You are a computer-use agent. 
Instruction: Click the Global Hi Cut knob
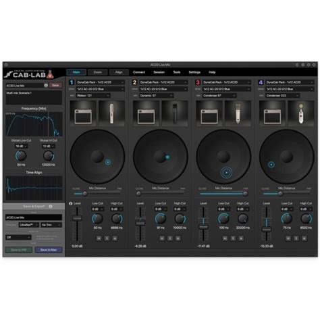point(49,156)
